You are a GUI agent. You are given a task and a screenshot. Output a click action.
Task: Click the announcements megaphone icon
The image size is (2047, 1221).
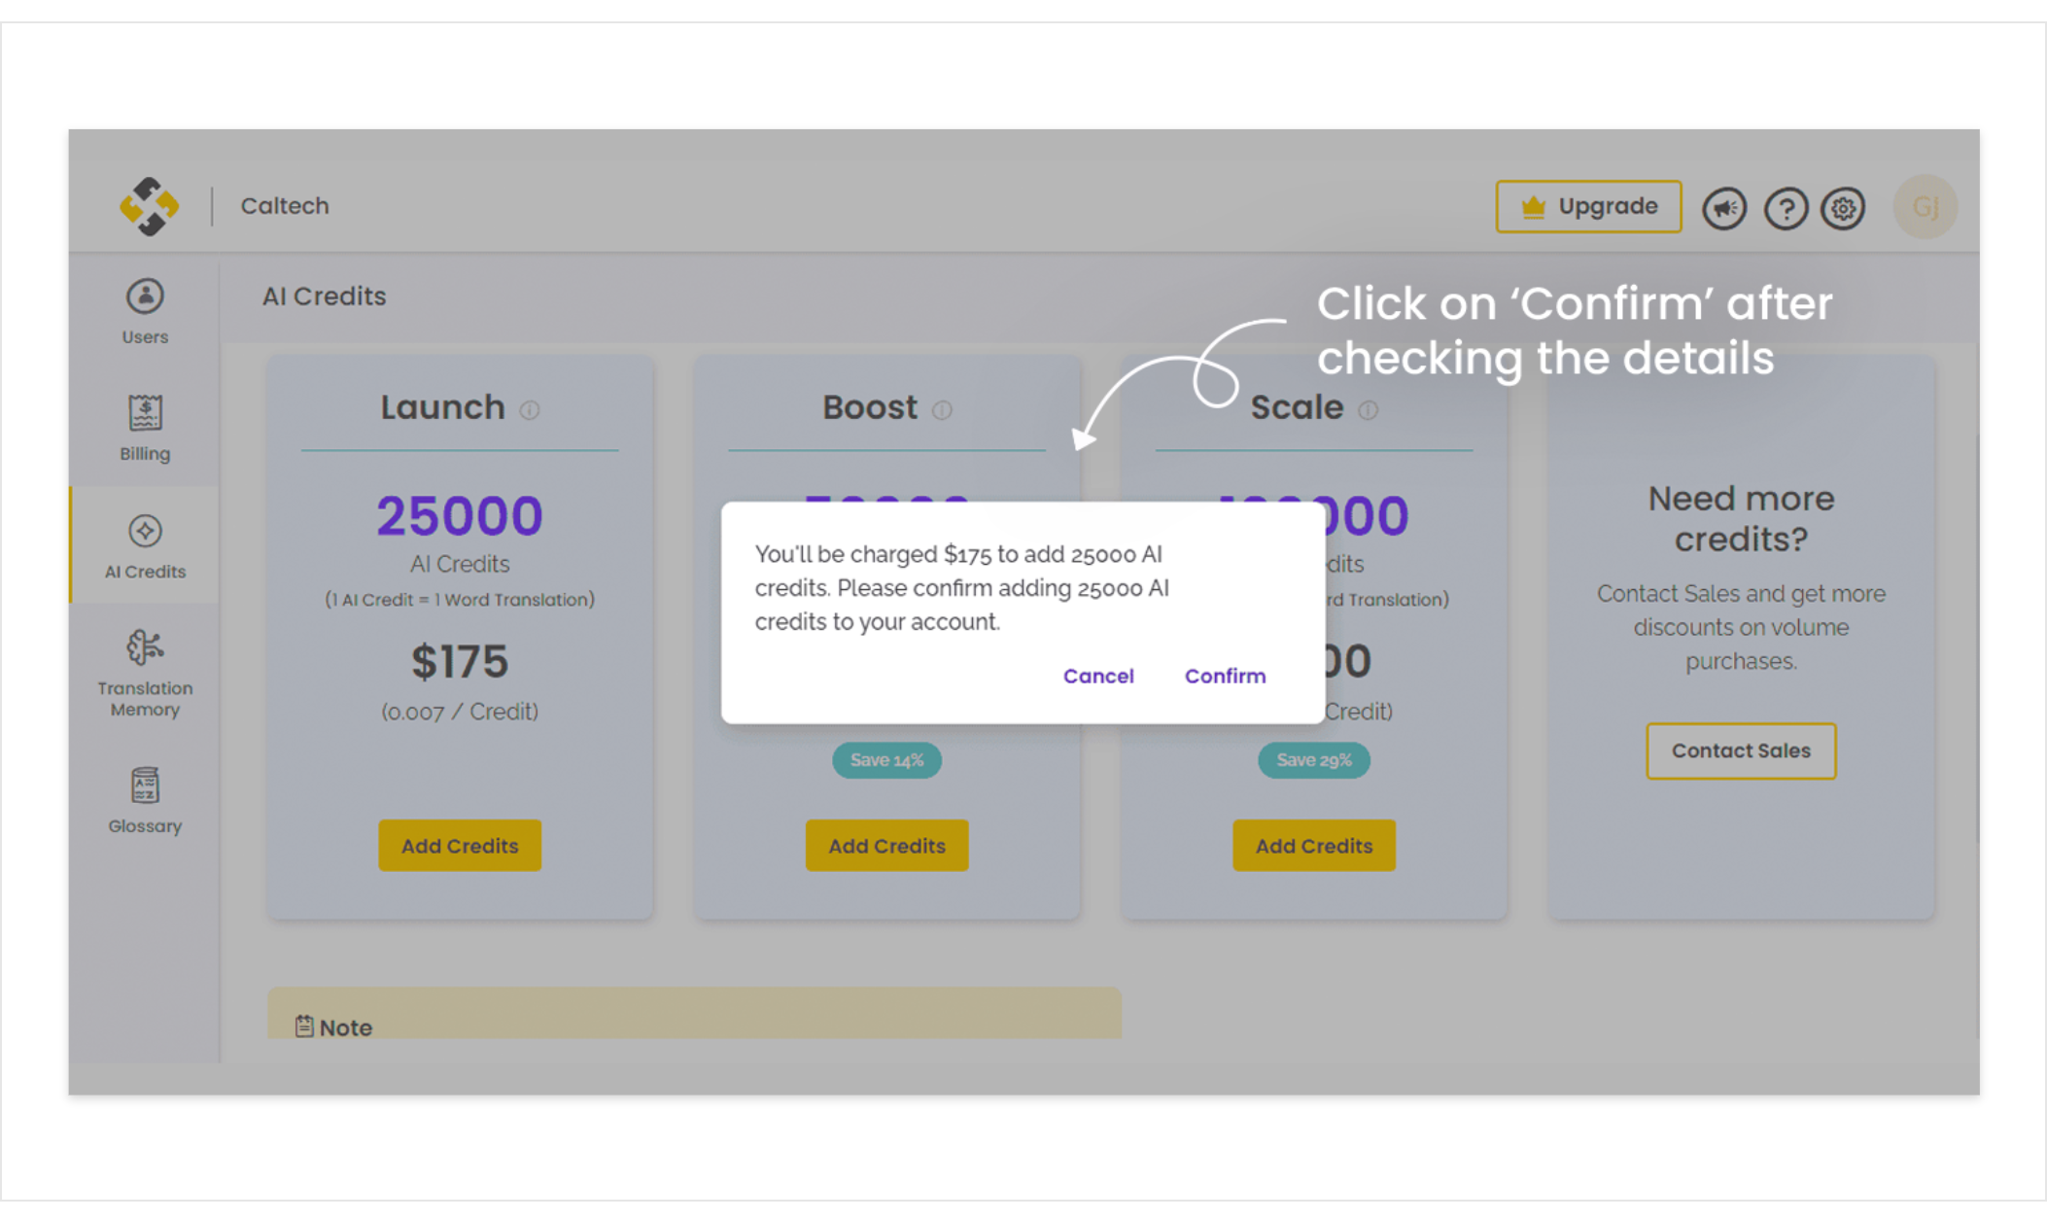click(x=1724, y=207)
